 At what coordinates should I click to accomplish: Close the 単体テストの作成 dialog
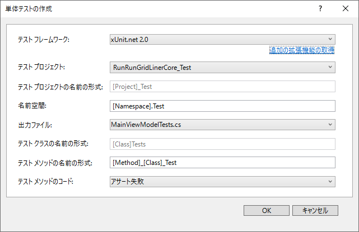click(346, 9)
